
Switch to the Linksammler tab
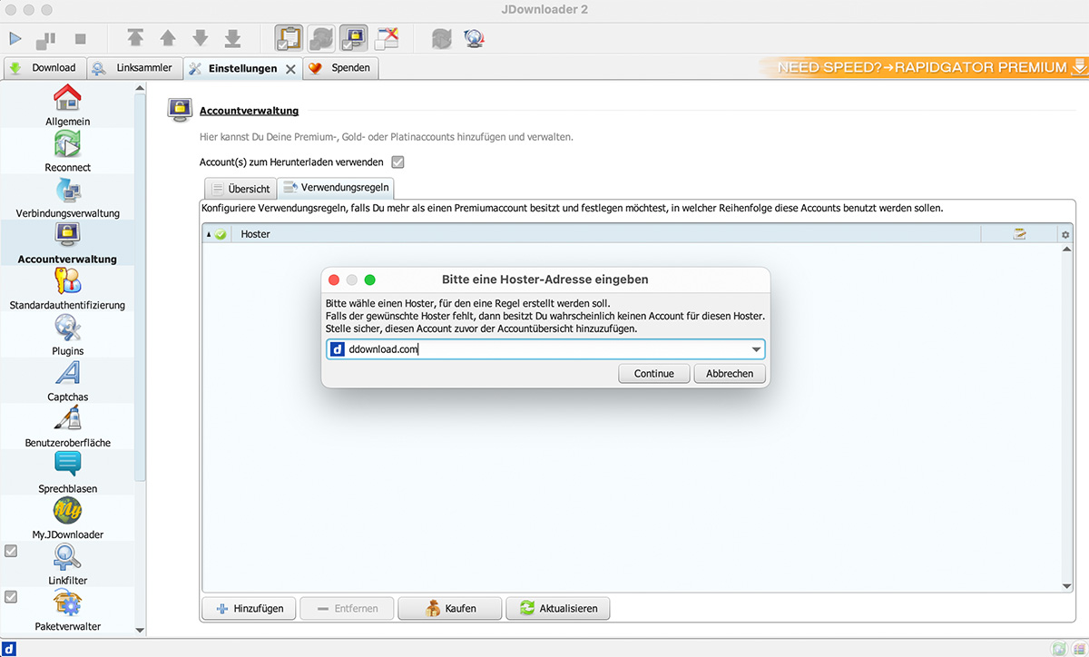pyautogui.click(x=134, y=68)
